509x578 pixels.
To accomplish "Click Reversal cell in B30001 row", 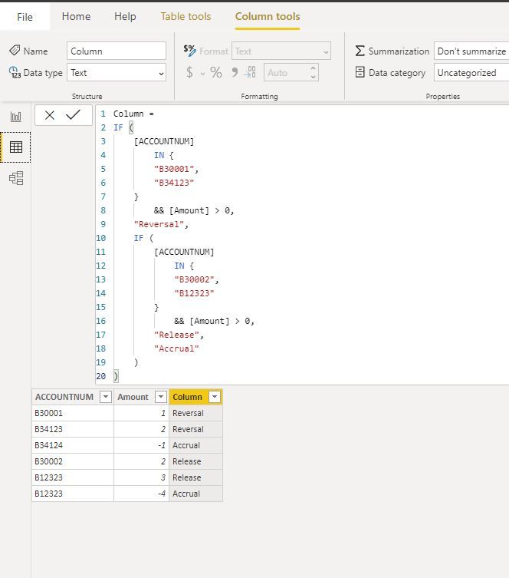I will pyautogui.click(x=195, y=413).
